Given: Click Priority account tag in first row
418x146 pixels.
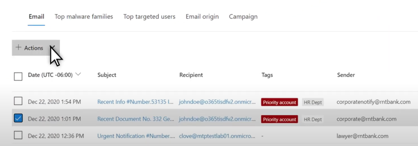Looking at the screenshot, I should tap(279, 102).
